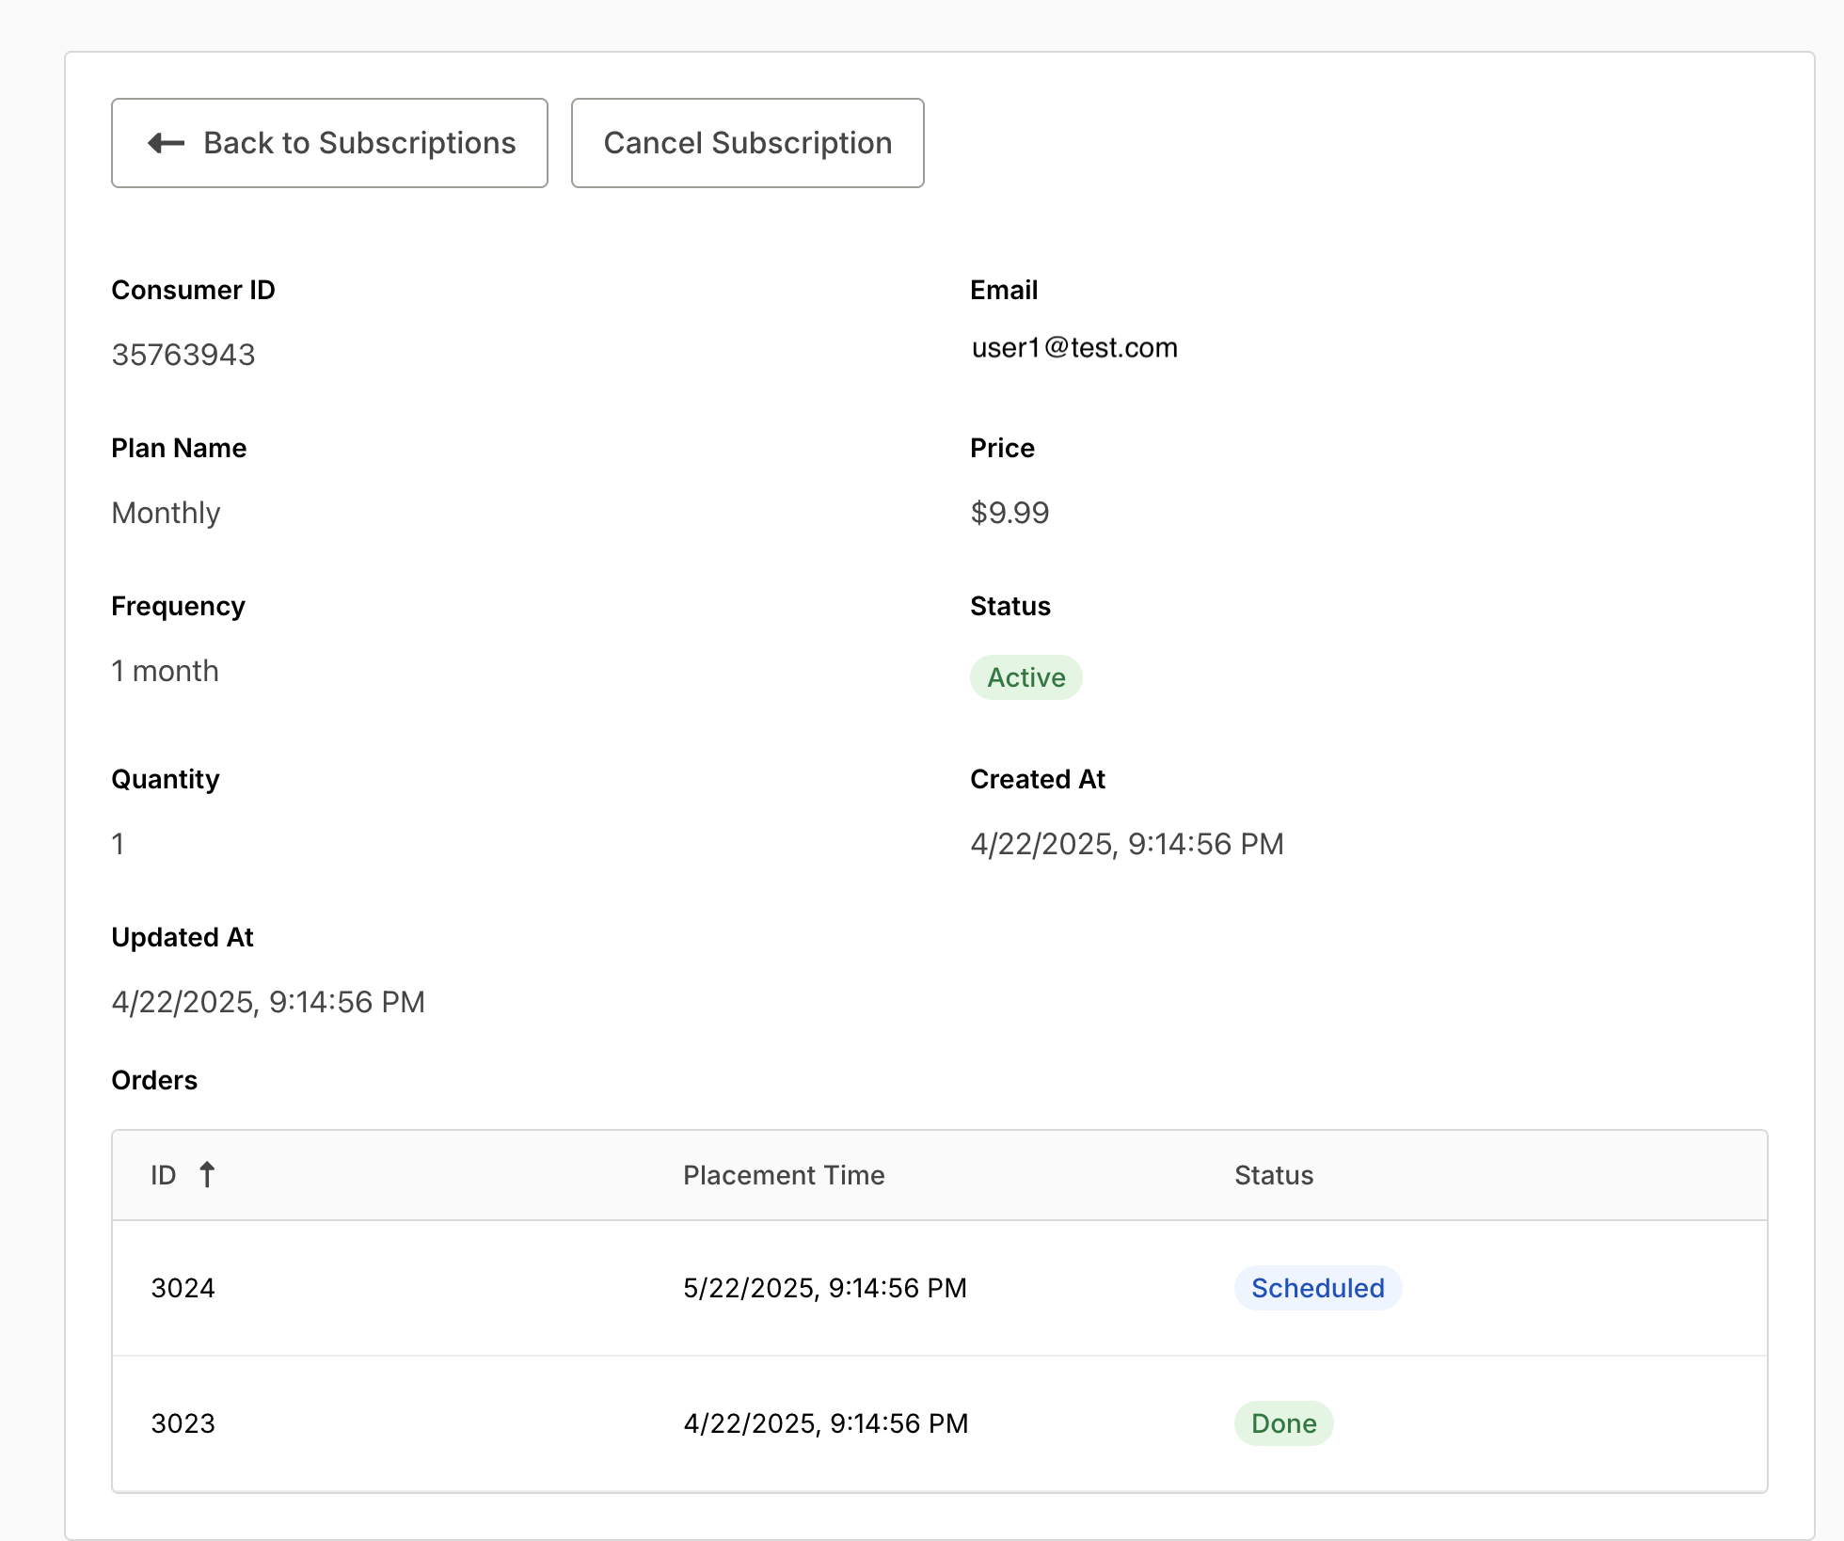This screenshot has height=1541, width=1844.
Task: Select the email user1@test.com
Action: 1074,348
